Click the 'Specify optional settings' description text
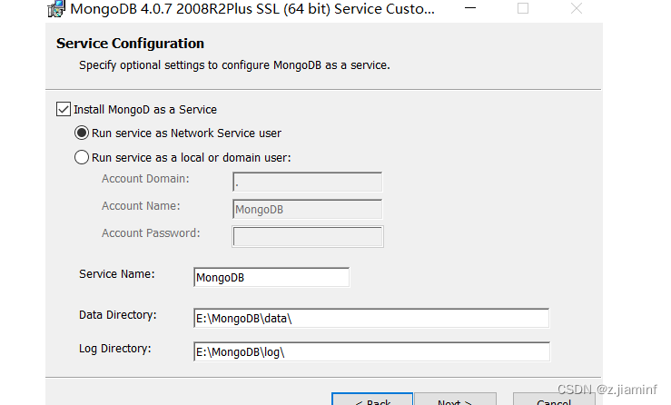Screen dimensions: 671x405 pos(234,65)
